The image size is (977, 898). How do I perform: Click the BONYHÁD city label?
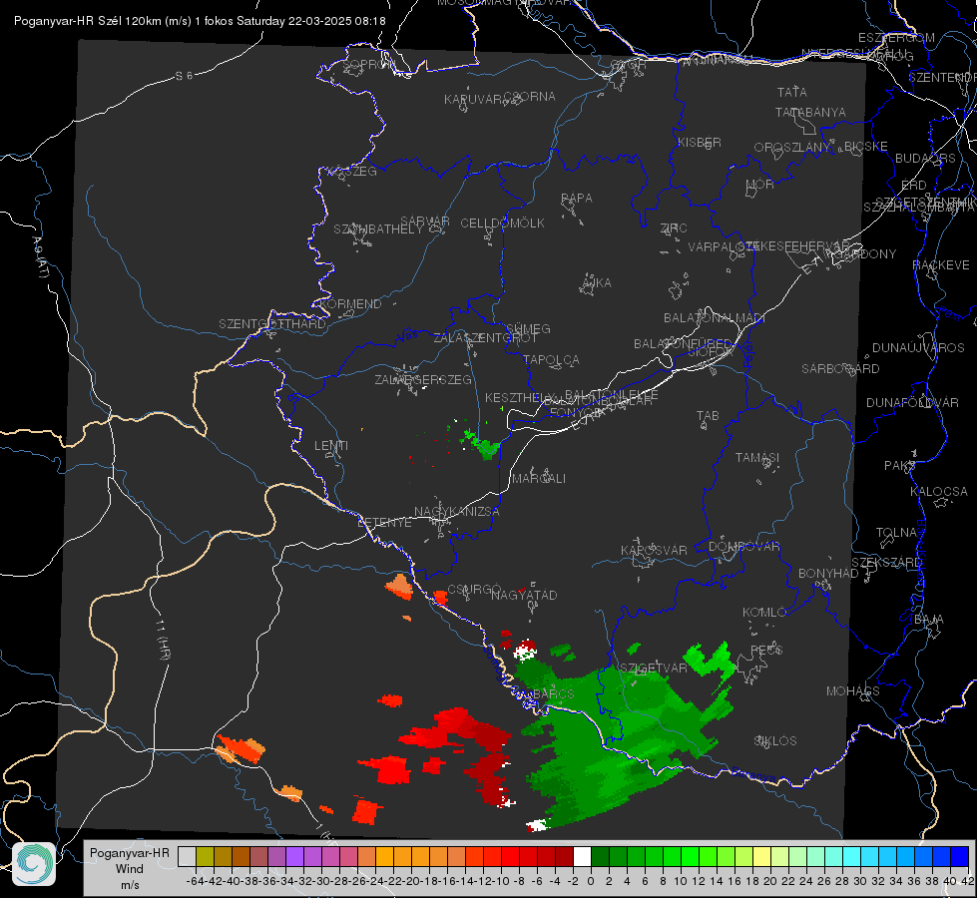[828, 574]
